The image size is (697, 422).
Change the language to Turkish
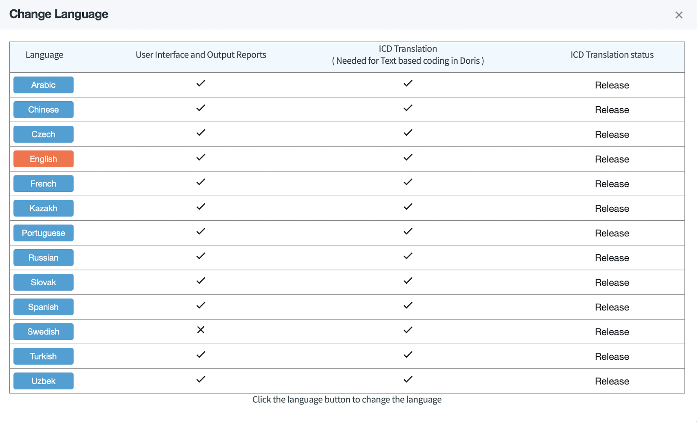pyautogui.click(x=43, y=356)
